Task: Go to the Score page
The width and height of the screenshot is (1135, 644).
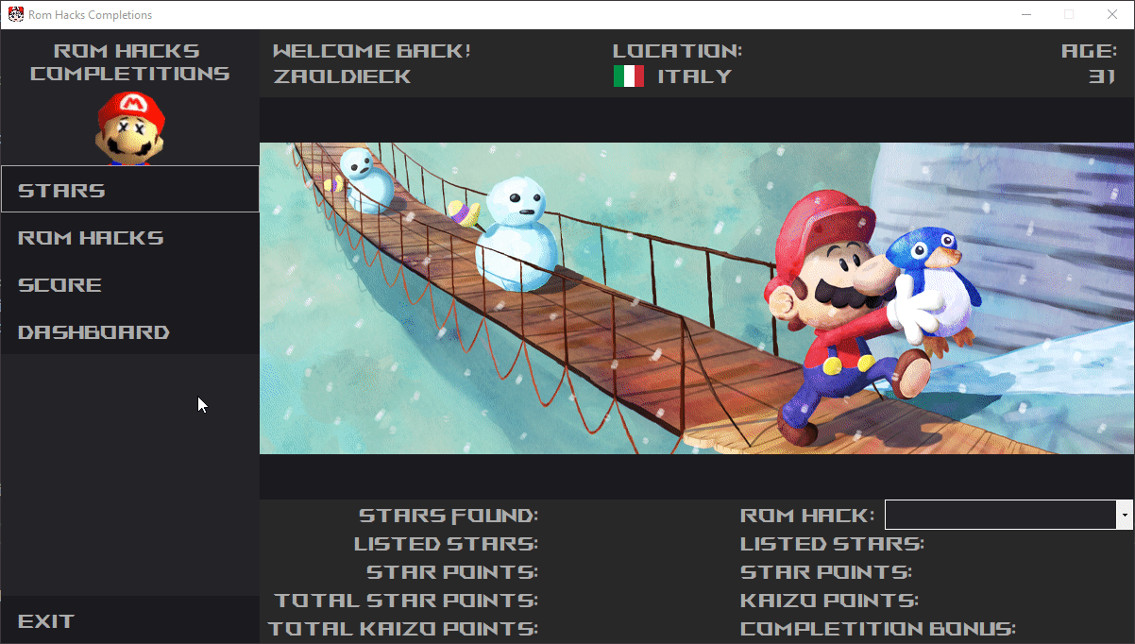Action: tap(130, 284)
